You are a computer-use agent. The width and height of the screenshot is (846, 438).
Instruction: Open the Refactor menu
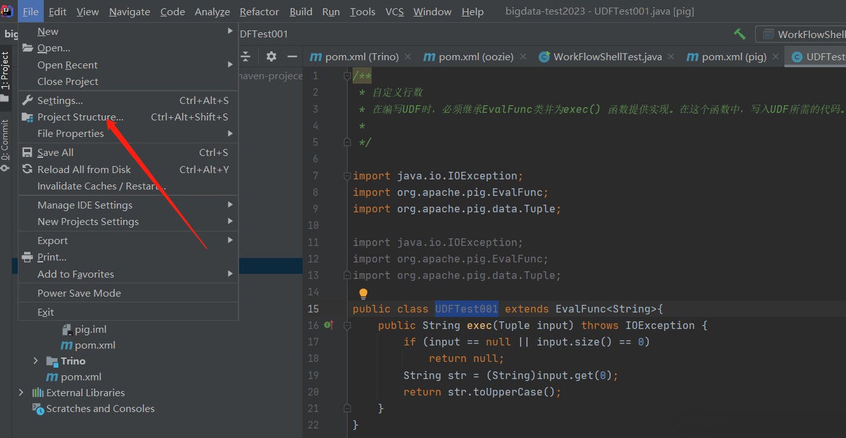tap(259, 11)
